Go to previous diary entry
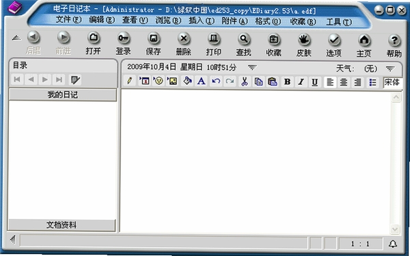Image resolution: width=410 pixels, height=256 pixels. tap(31, 79)
